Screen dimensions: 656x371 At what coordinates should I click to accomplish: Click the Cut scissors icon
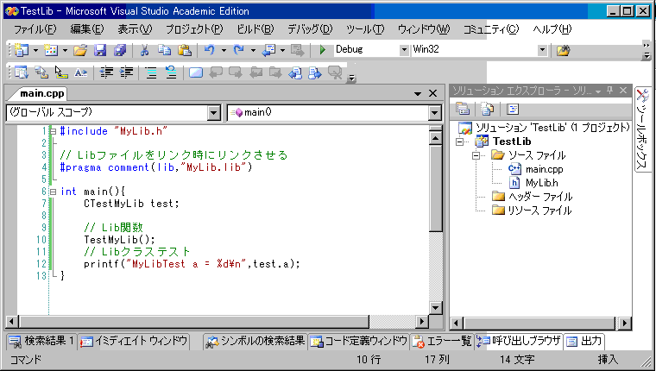[x=144, y=50]
